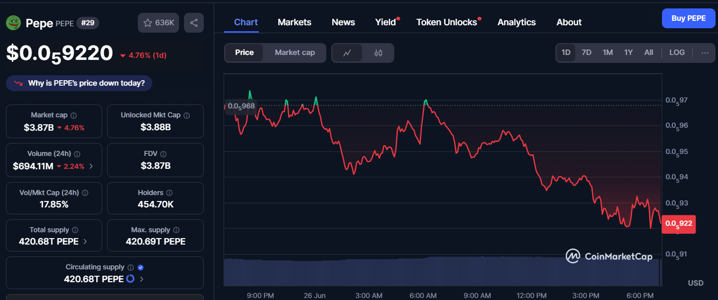This screenshot has width=718, height=300.
Task: Click FDV info icon
Action: coord(164,154)
